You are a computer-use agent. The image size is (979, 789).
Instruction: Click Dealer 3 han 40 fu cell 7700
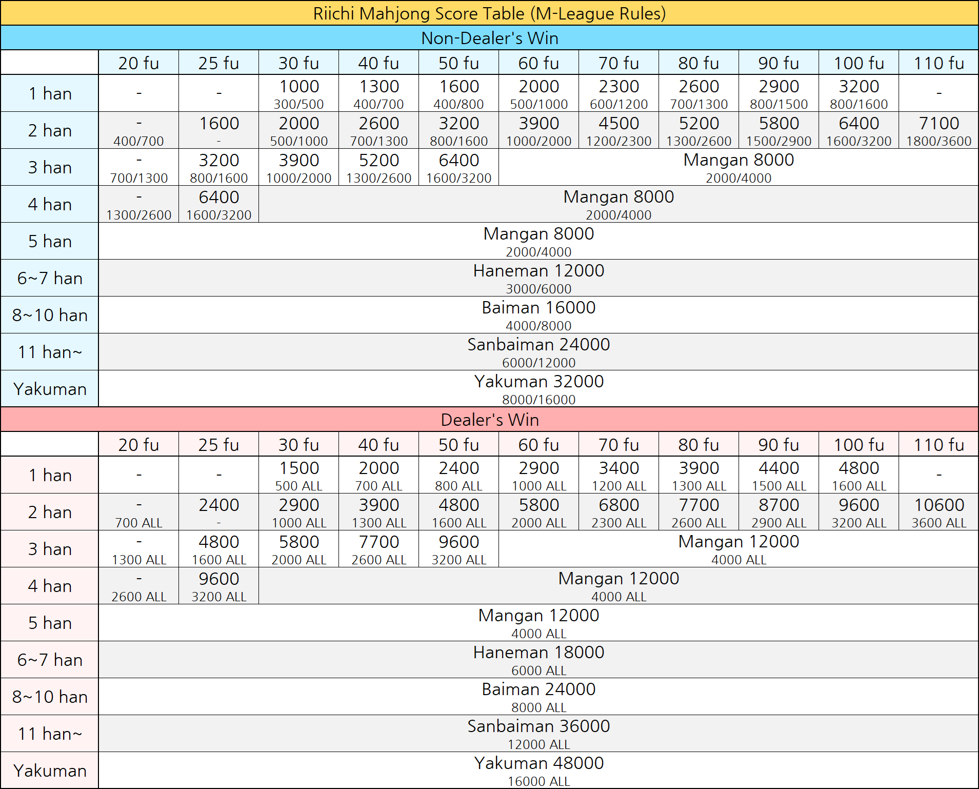click(x=378, y=549)
